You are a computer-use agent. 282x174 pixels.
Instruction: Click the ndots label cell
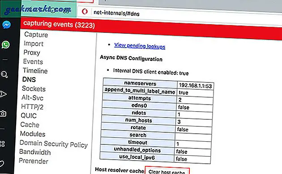click(139, 113)
